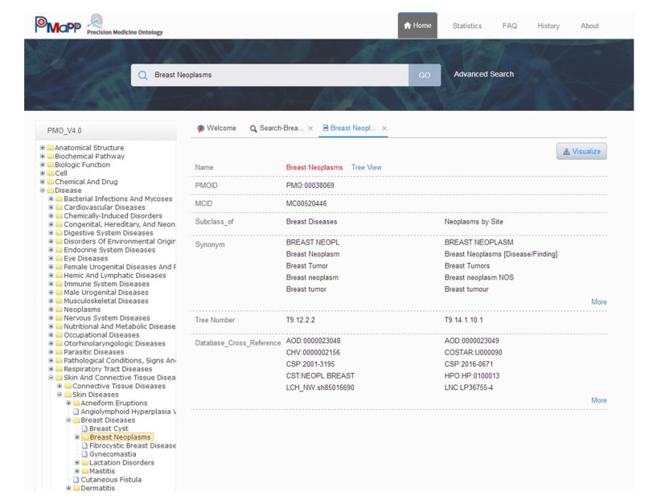653x504 pixels.
Task: Show More synonyms link
Action: point(599,301)
